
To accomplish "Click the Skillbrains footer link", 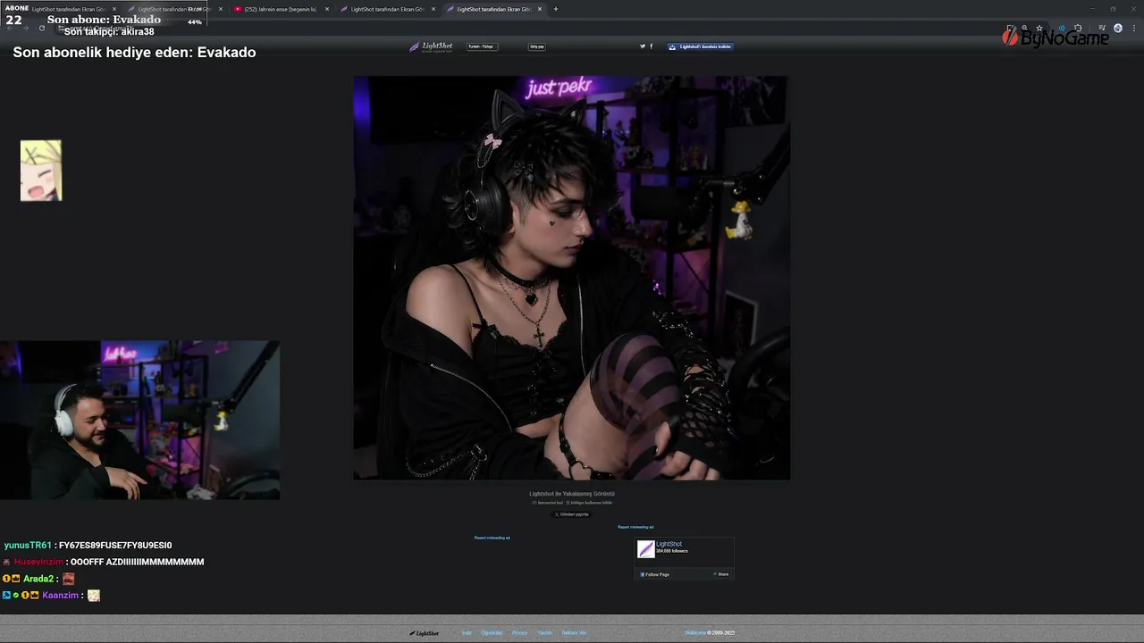I will 695,633.
